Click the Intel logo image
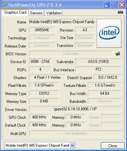 (x=109, y=33)
